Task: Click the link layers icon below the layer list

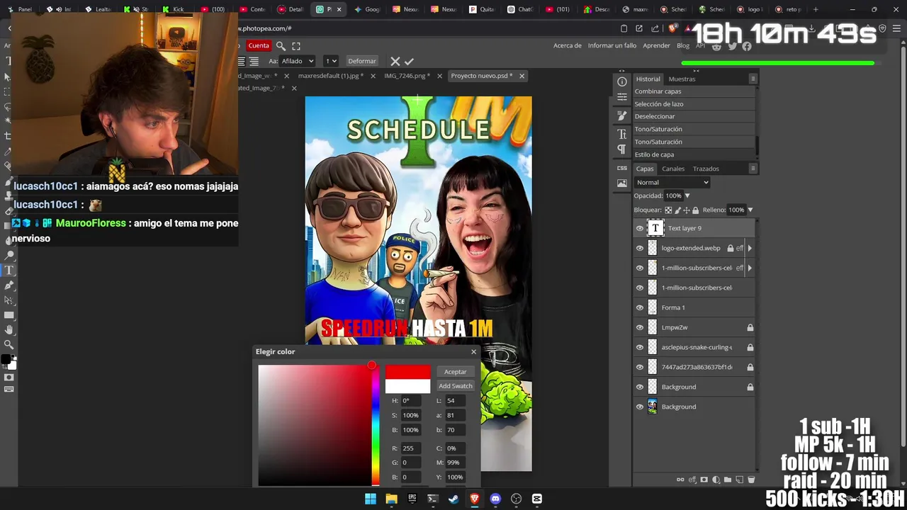Action: pyautogui.click(x=681, y=480)
